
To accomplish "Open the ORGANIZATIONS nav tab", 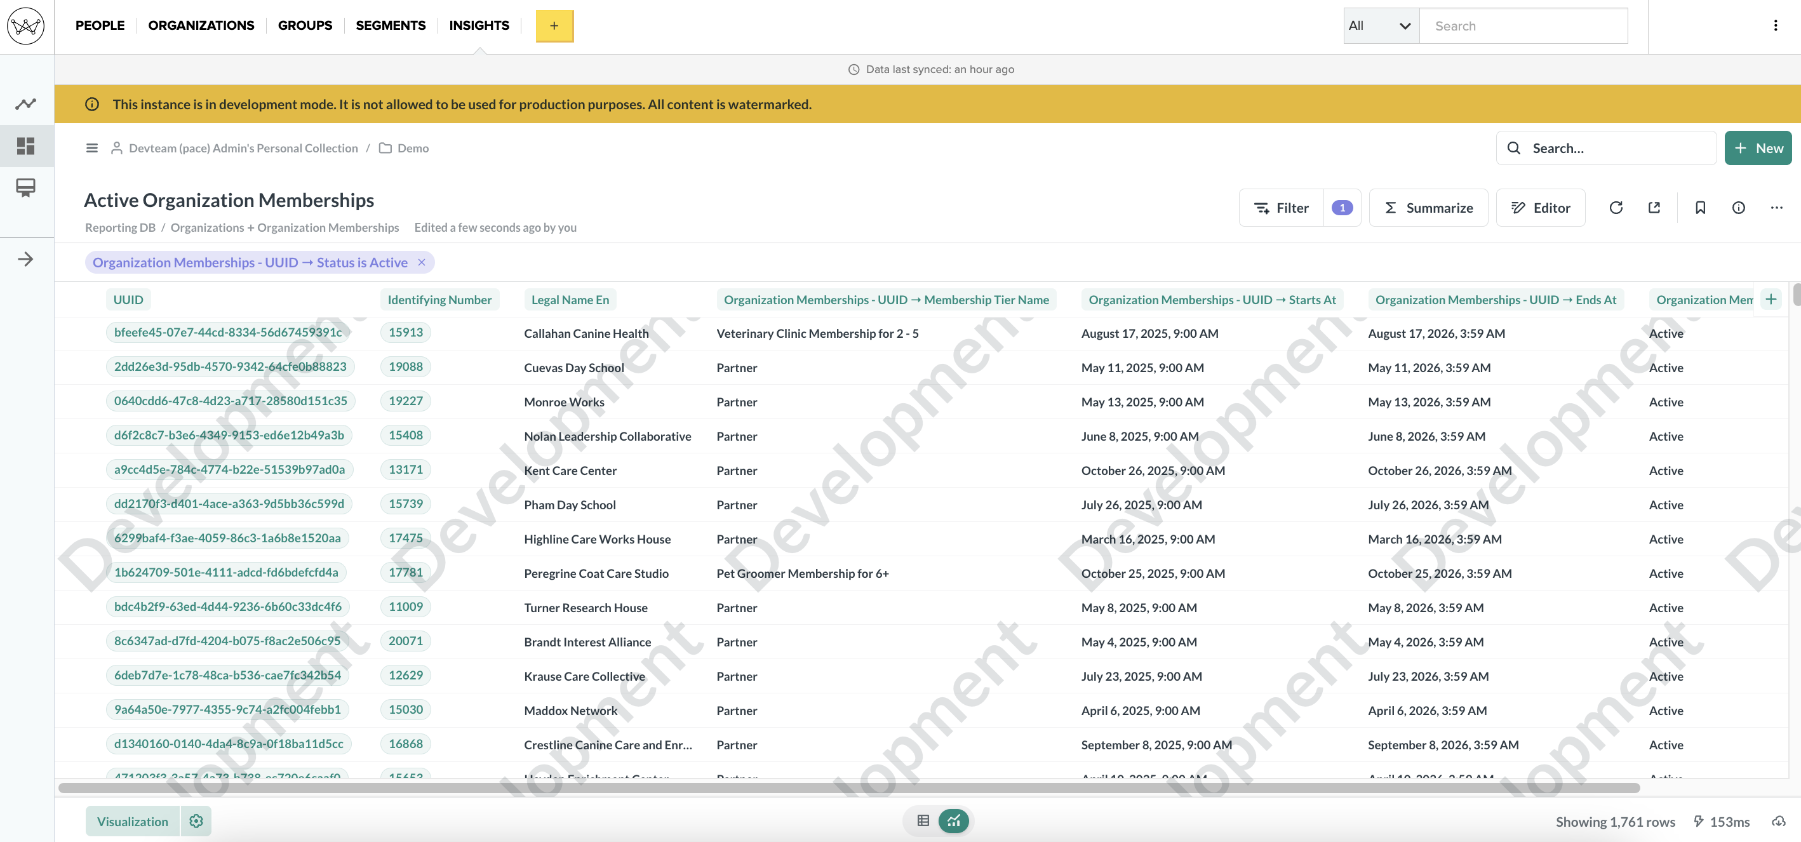I will point(201,26).
